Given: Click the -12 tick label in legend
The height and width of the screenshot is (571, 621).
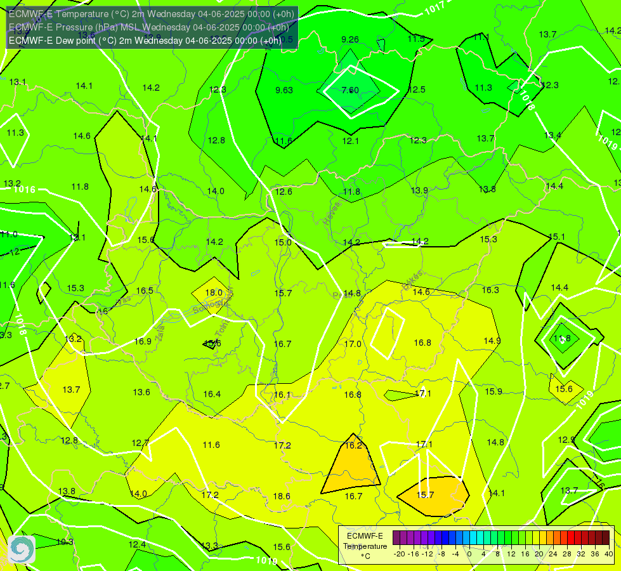Looking at the screenshot, I should tap(426, 554).
